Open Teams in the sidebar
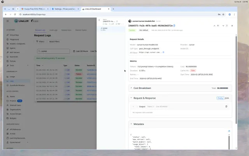This screenshot has width=249, height=156. click(12, 96)
